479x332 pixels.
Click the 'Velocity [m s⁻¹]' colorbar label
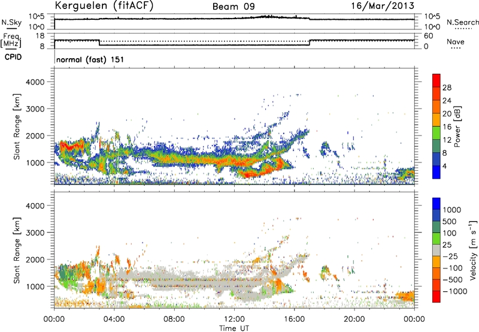473,250
